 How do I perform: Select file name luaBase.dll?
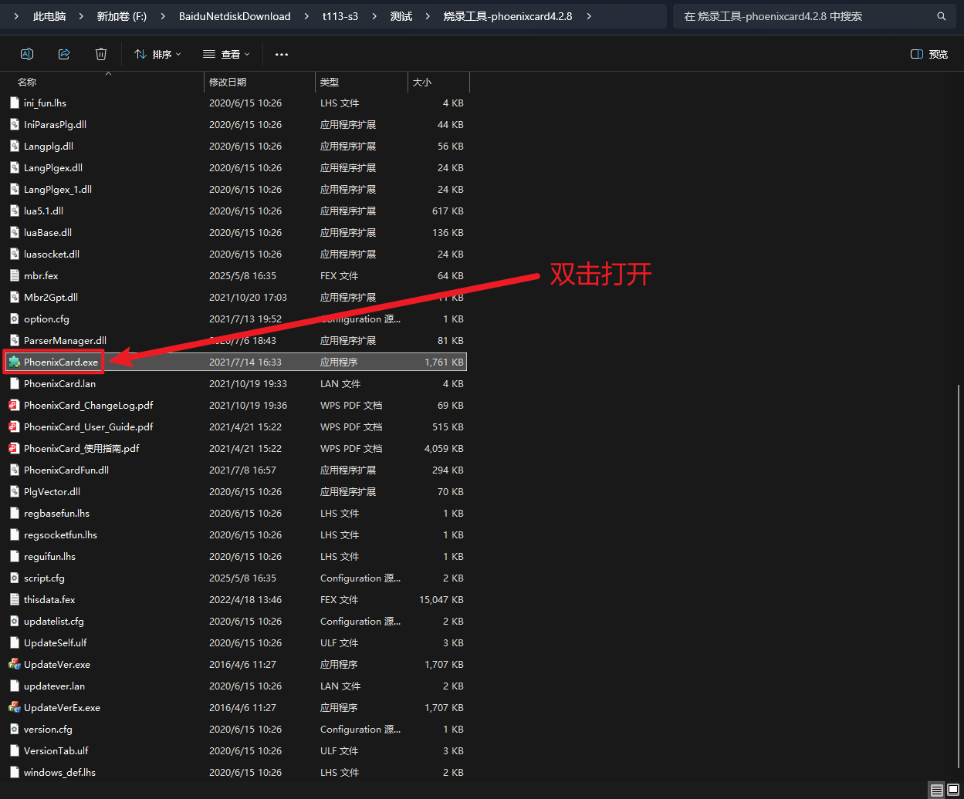(x=48, y=232)
